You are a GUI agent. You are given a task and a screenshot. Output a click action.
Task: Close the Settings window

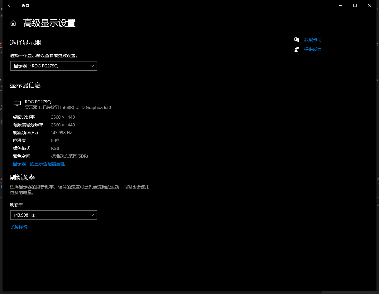369,5
